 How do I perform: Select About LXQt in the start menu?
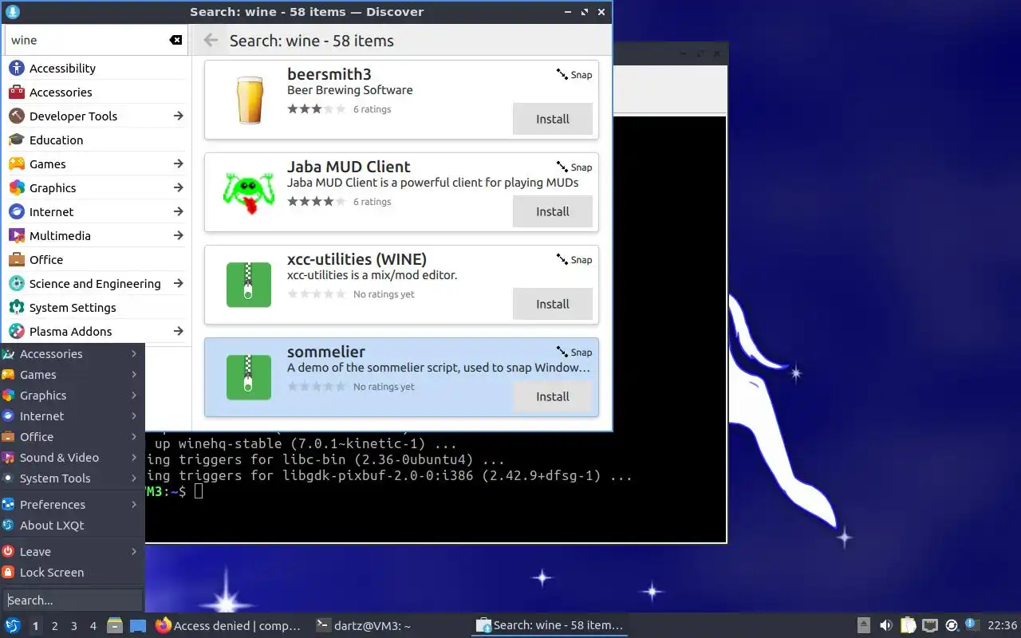pyautogui.click(x=72, y=526)
